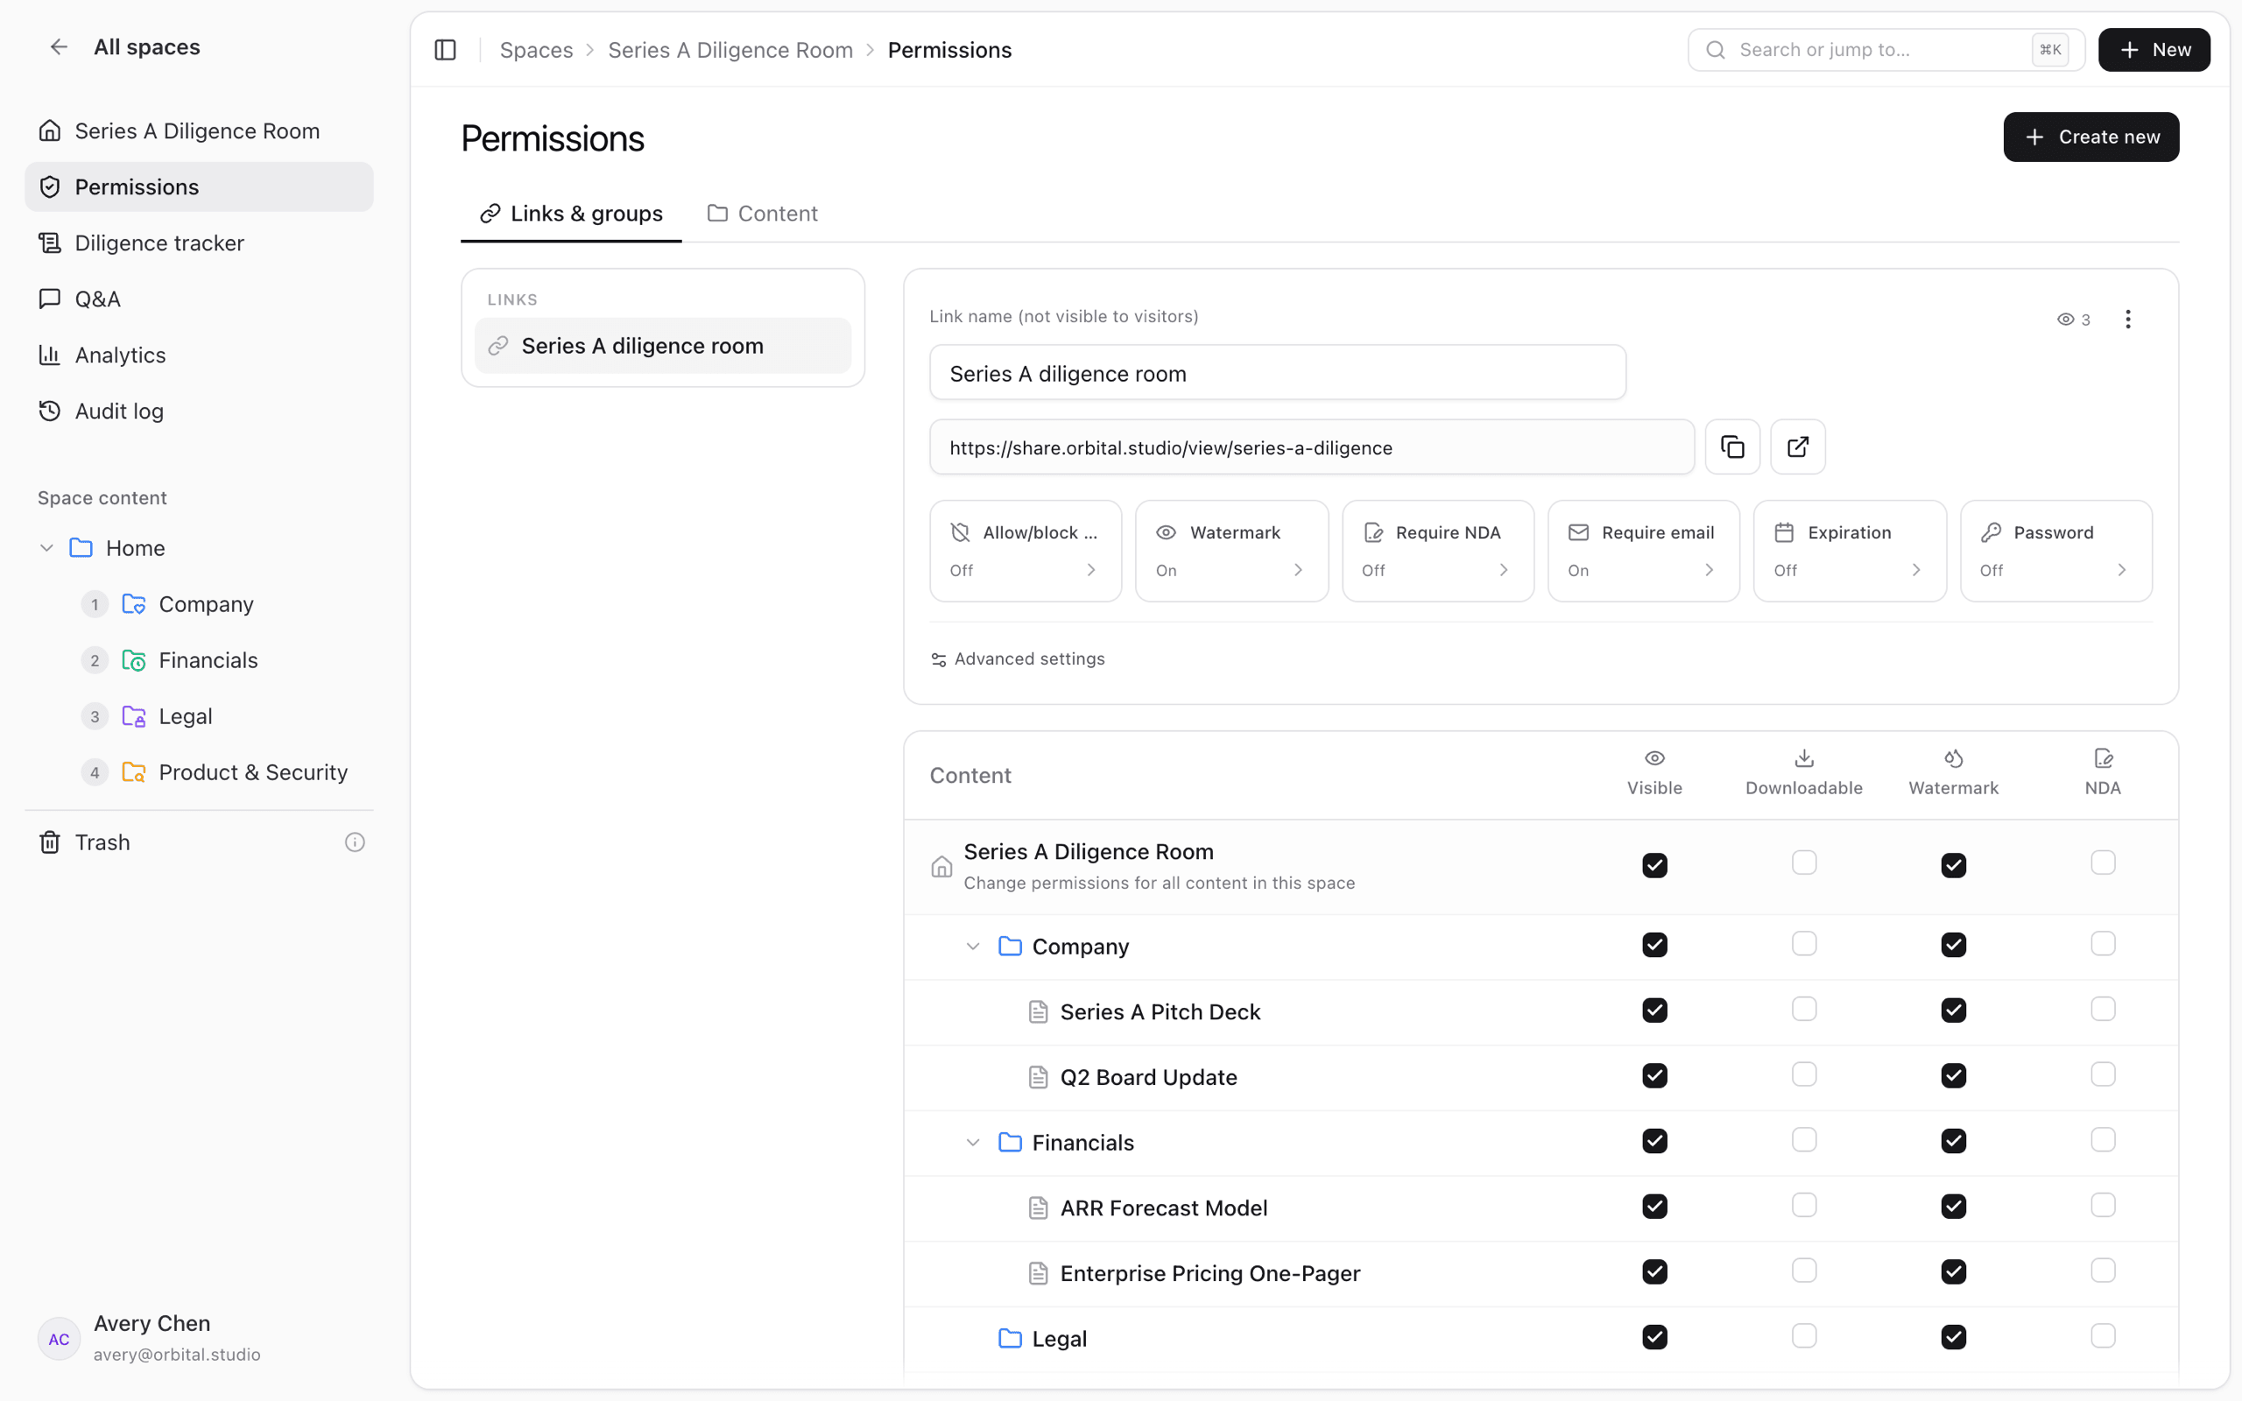
Task: Click the back arrow next to All spaces
Action: tap(59, 47)
